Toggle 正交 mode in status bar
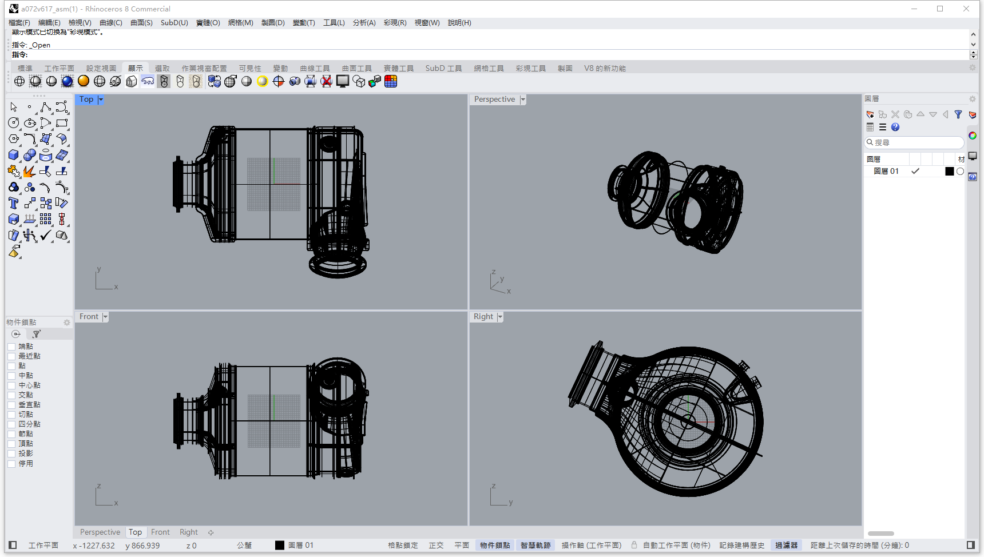This screenshot has width=984, height=557. click(436, 546)
